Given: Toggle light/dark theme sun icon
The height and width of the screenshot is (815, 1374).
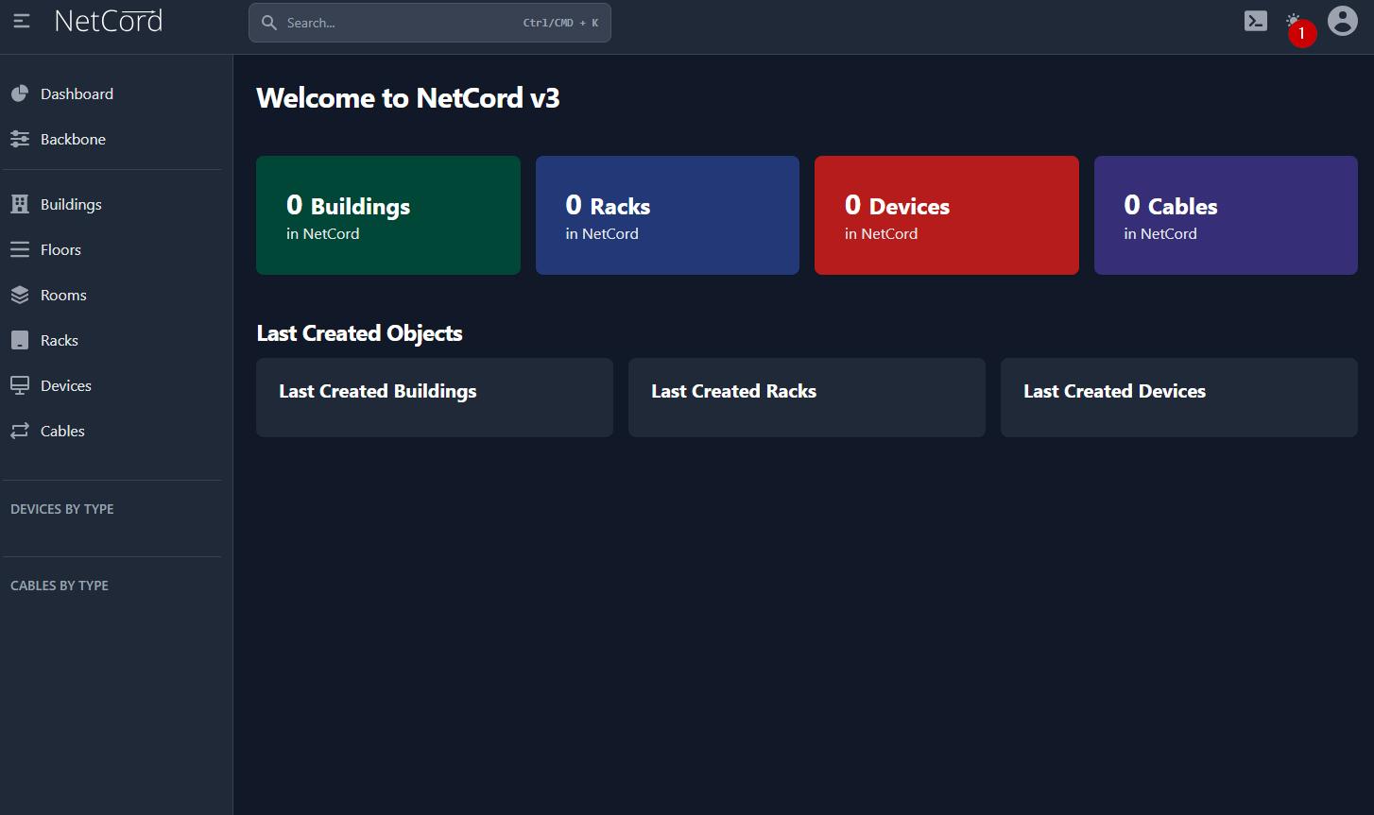Looking at the screenshot, I should point(1293,20).
